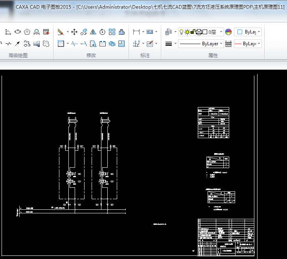Click the Array tool grid icon
Viewport: 287px width, 259px height.
coord(112,32)
